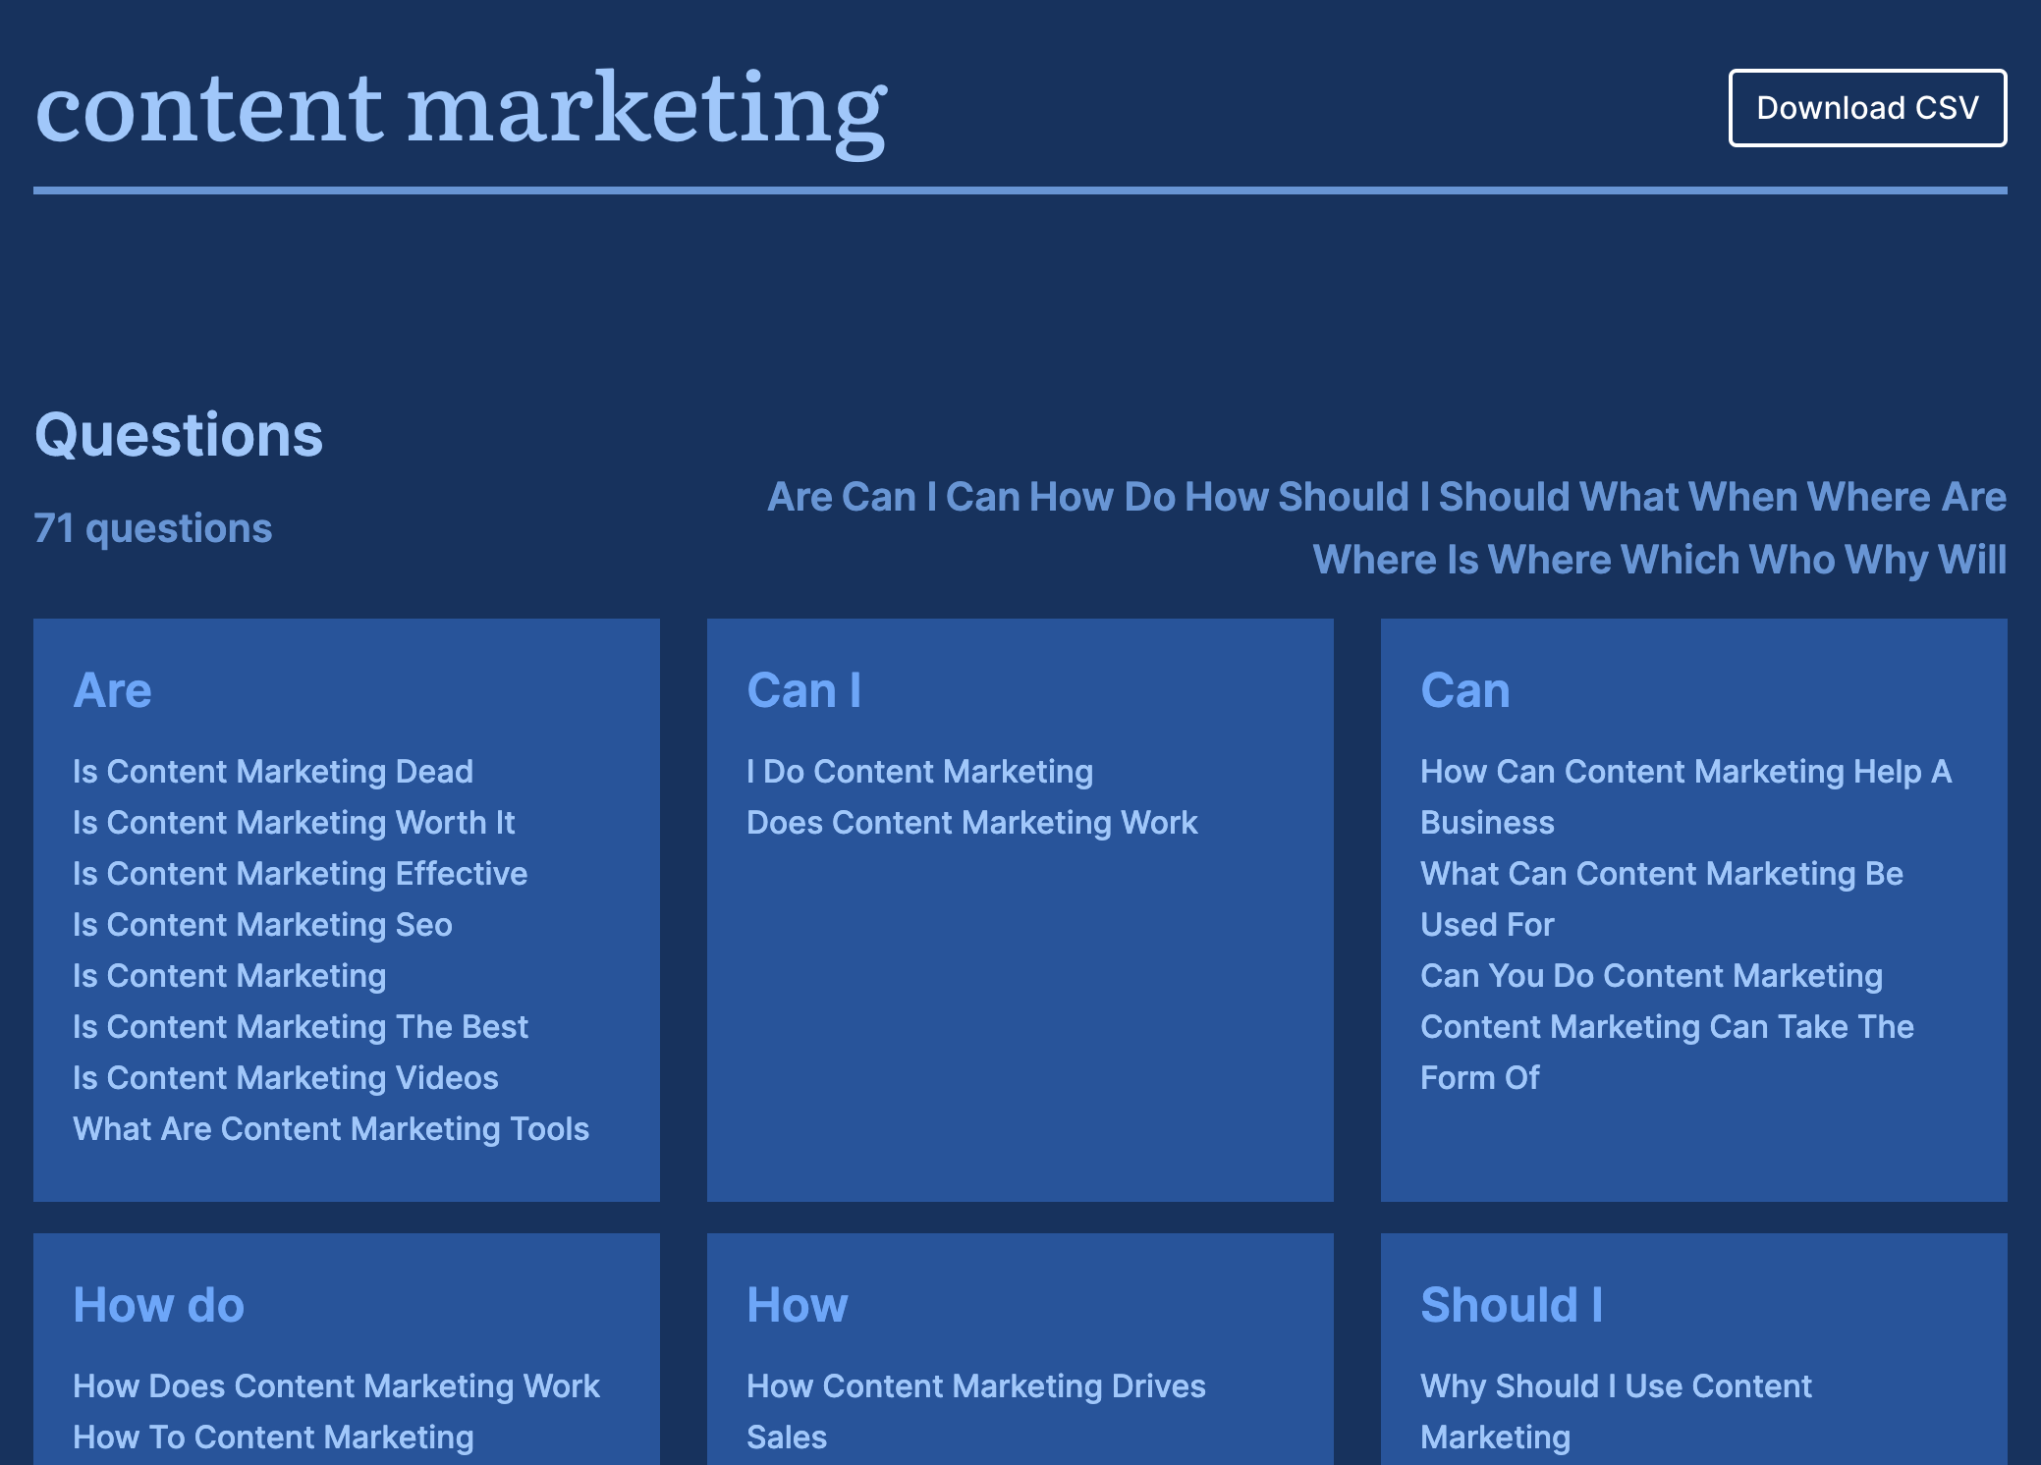Select 'Is Content Marketing Videos' question
Viewport: 2041px width, 1465px height.
click(285, 1078)
